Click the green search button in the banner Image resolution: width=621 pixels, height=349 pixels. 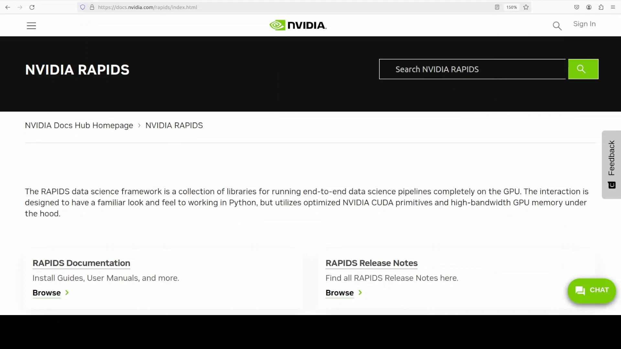click(583, 69)
